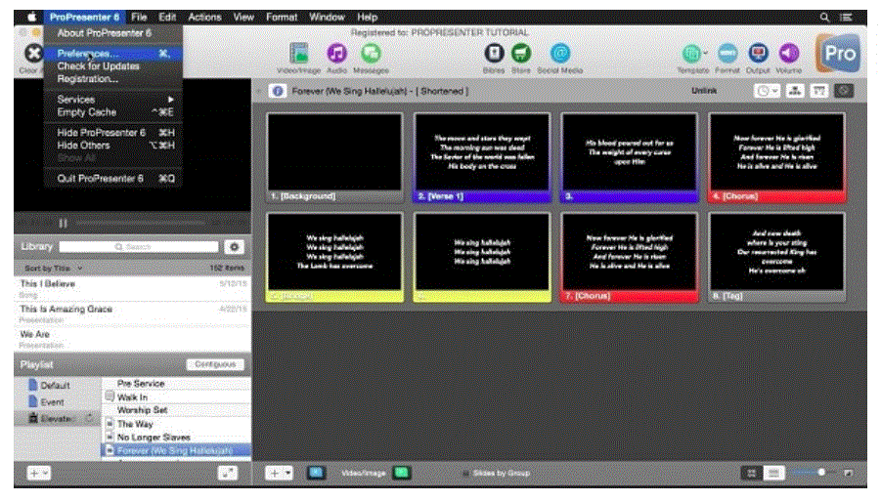Screen dimensions: 881x502
Task: Open the timer clock dropdown
Action: pos(767,91)
